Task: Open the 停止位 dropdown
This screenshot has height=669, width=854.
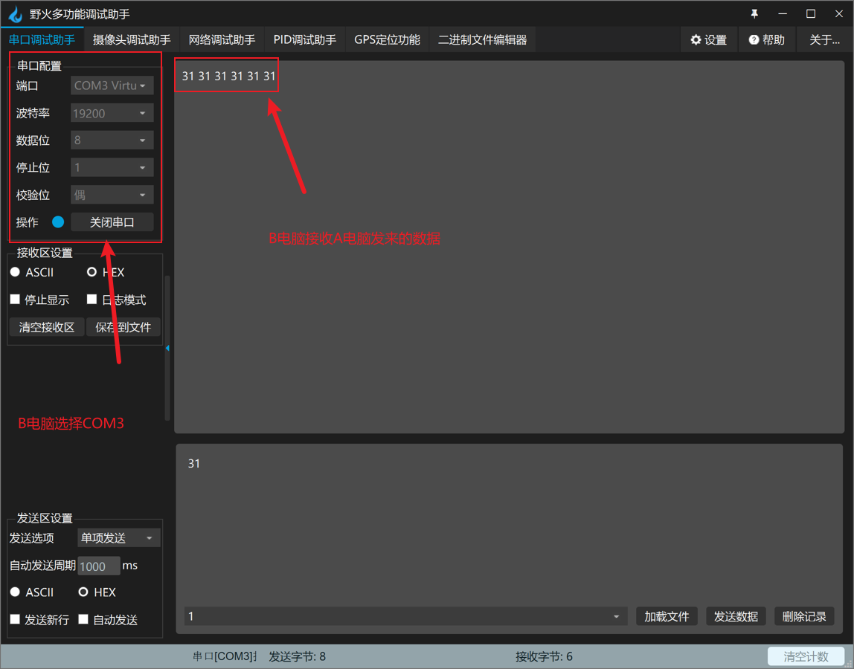Action: (112, 168)
